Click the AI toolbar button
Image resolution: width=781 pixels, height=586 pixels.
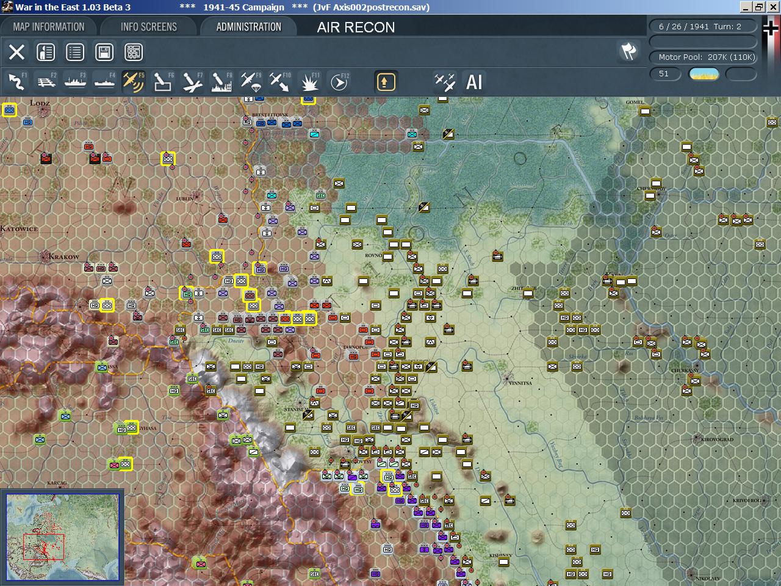click(474, 82)
